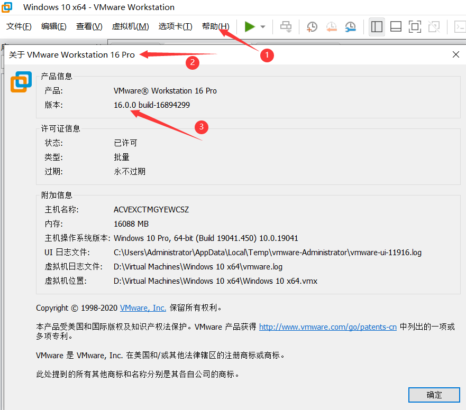
Task: Click the host OS version Windows 10 Pro text
Action: coord(206,238)
